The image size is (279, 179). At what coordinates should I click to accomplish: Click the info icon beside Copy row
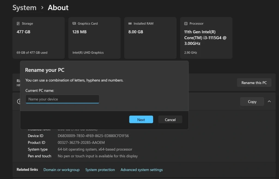(19, 101)
